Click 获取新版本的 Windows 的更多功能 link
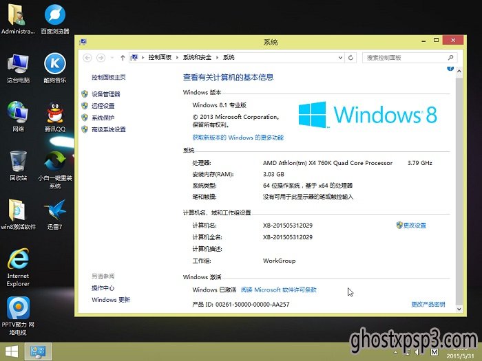Screen dimensions: 482x361 tap(238, 138)
